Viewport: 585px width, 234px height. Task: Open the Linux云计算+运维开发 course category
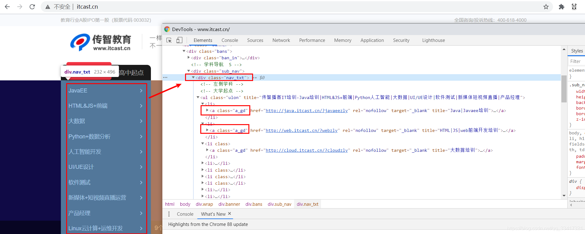point(106,228)
